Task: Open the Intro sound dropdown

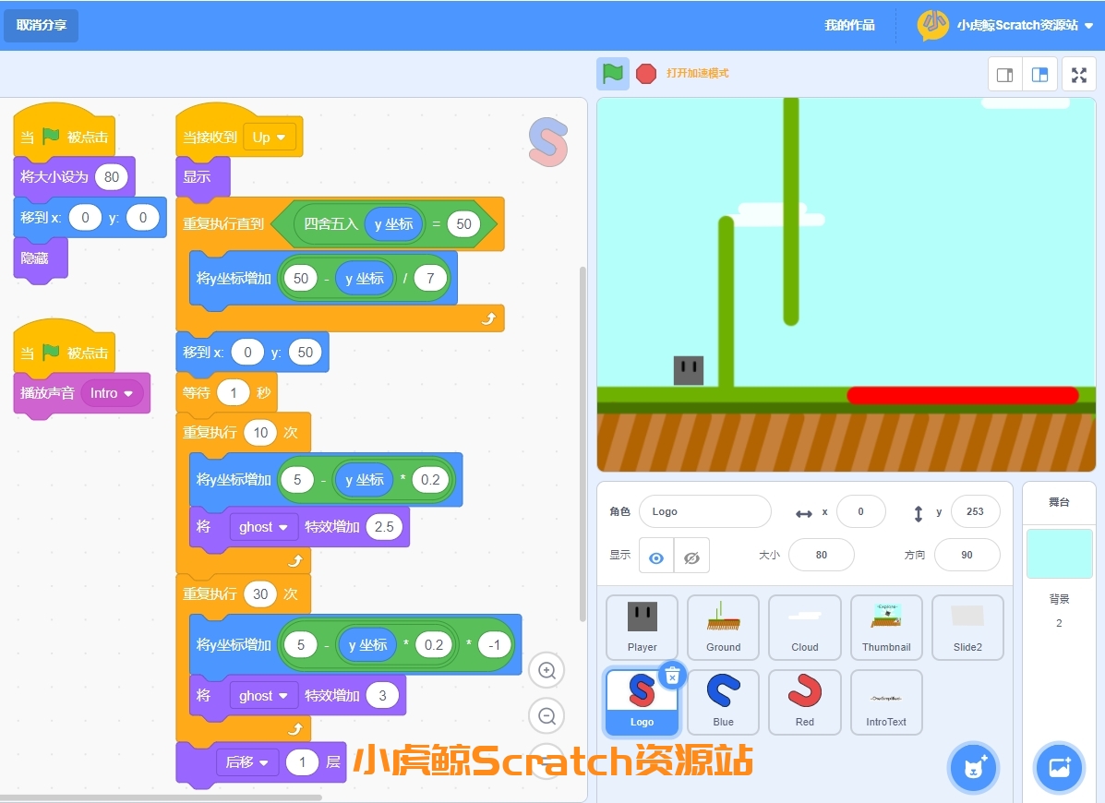Action: (x=112, y=393)
